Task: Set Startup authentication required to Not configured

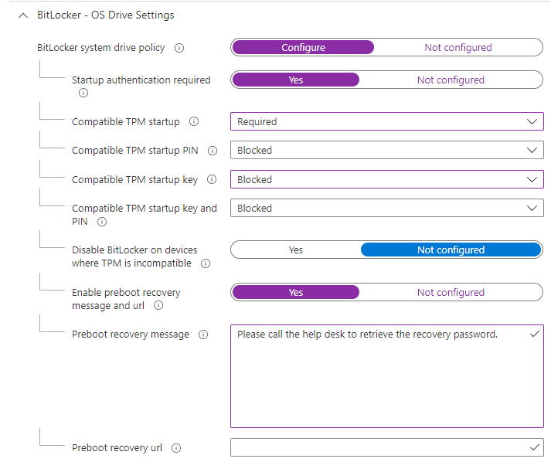Action: pos(451,80)
